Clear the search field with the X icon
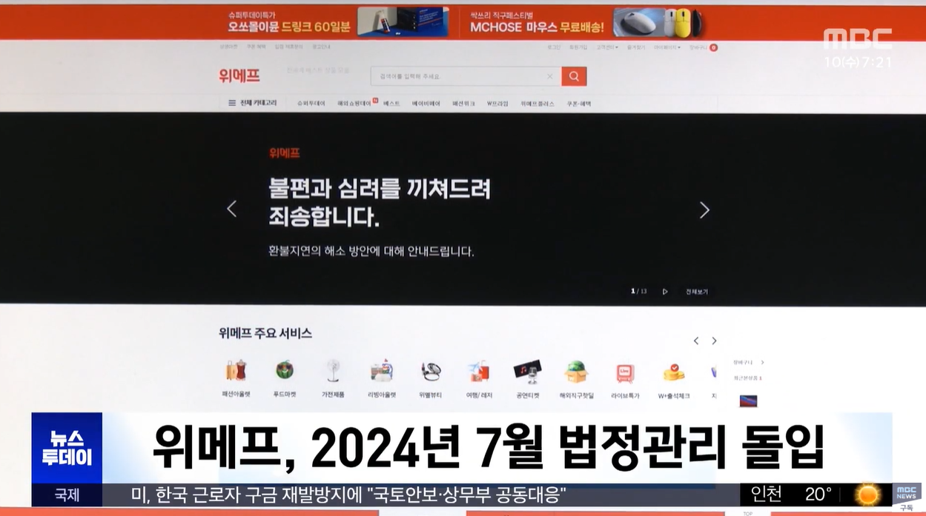 click(x=549, y=76)
